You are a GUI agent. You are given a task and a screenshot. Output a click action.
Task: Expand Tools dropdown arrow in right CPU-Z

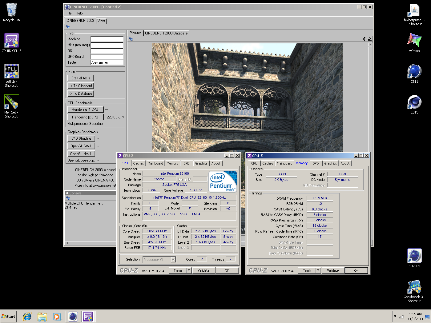point(318,270)
